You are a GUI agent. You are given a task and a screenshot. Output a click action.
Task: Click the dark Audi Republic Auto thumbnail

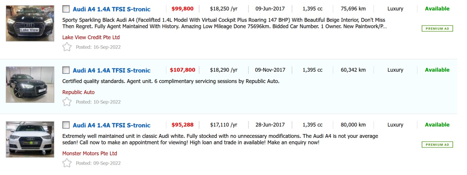30,84
